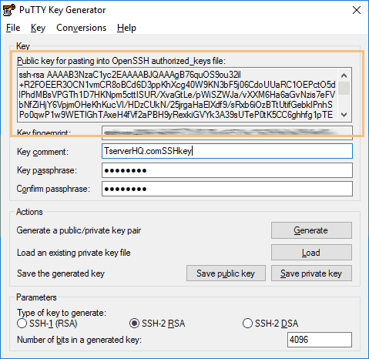Click the Key fingerprint field
The image size is (369, 359).
(227, 133)
